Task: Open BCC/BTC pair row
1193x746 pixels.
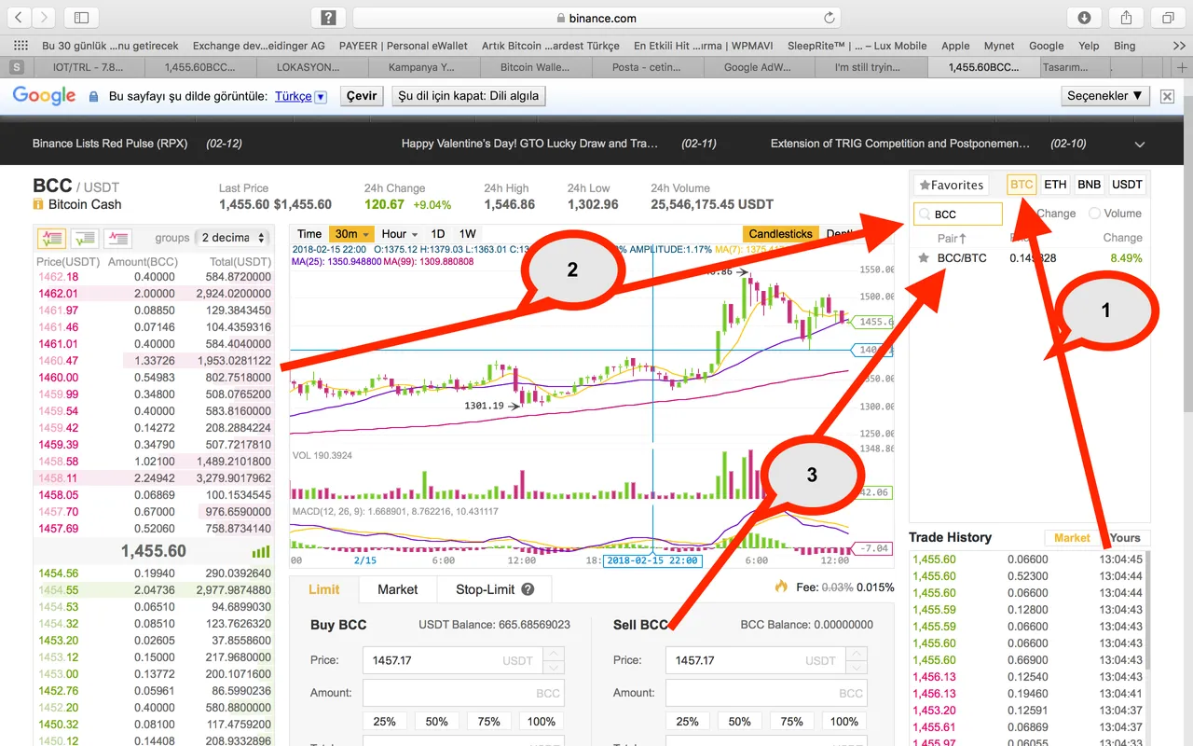Action: pyautogui.click(x=1029, y=258)
